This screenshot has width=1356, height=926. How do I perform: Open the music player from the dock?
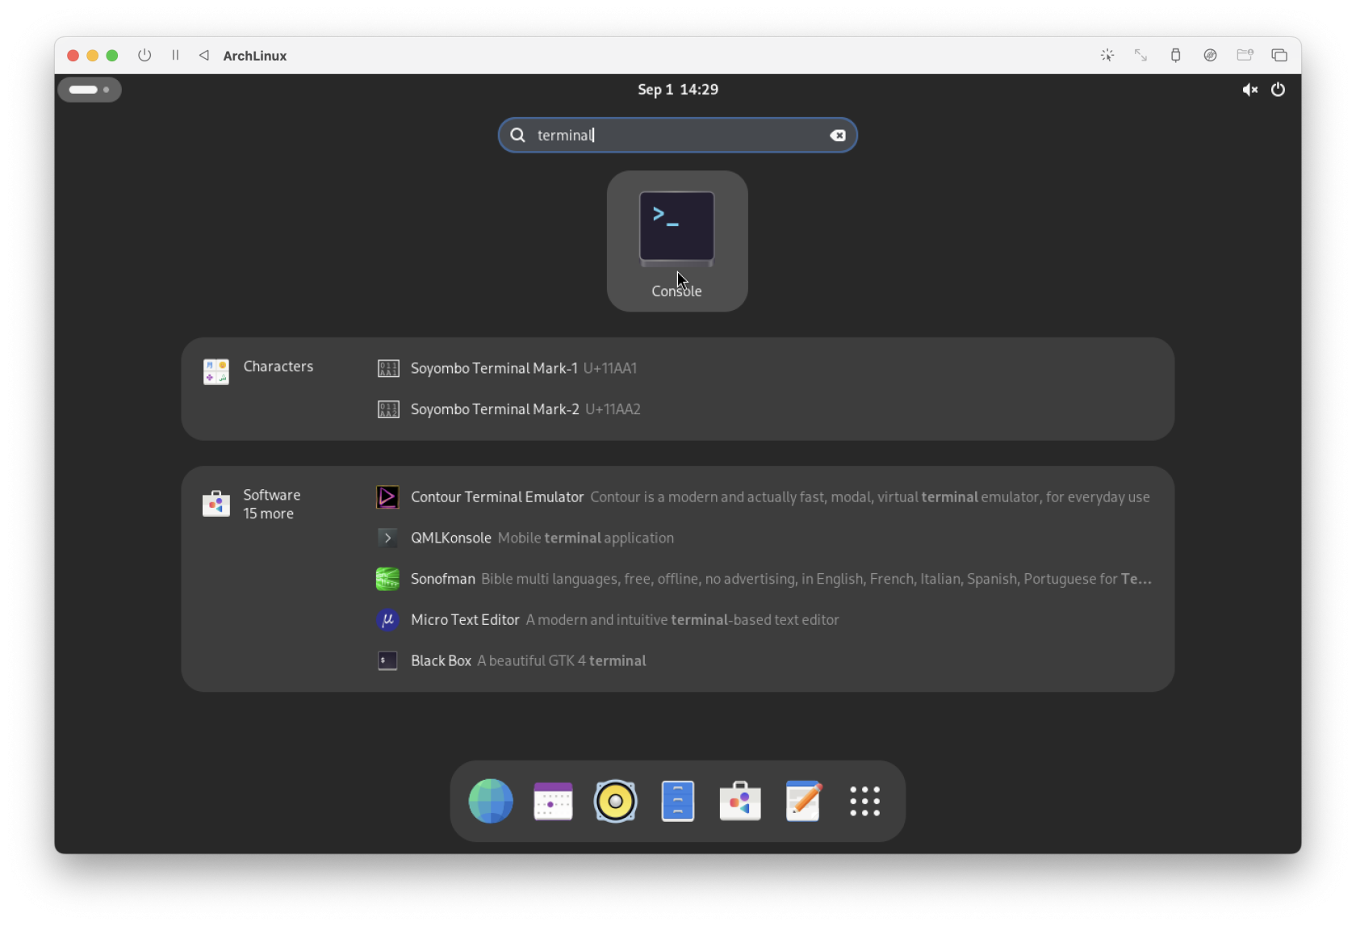click(615, 801)
